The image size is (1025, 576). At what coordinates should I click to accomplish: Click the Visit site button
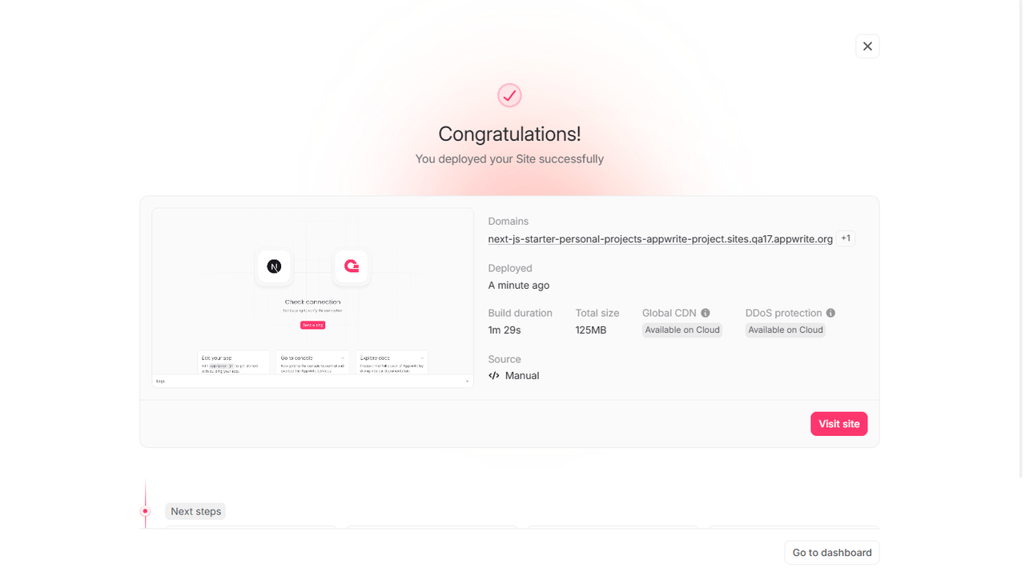coord(838,423)
